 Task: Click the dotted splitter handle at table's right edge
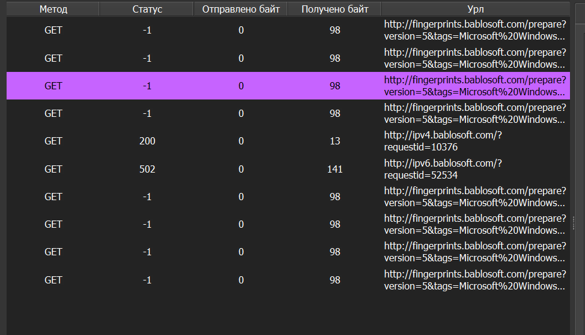click(x=574, y=224)
